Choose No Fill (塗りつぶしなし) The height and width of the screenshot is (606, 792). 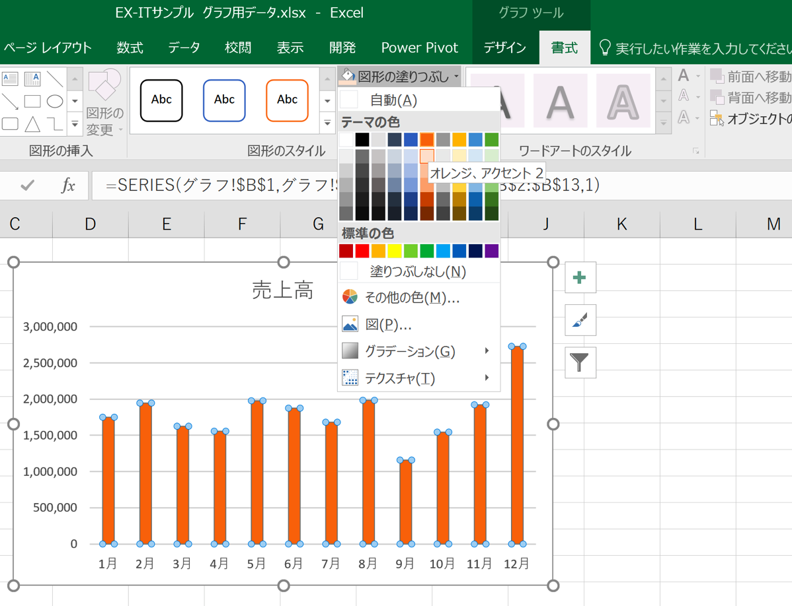coord(418,272)
